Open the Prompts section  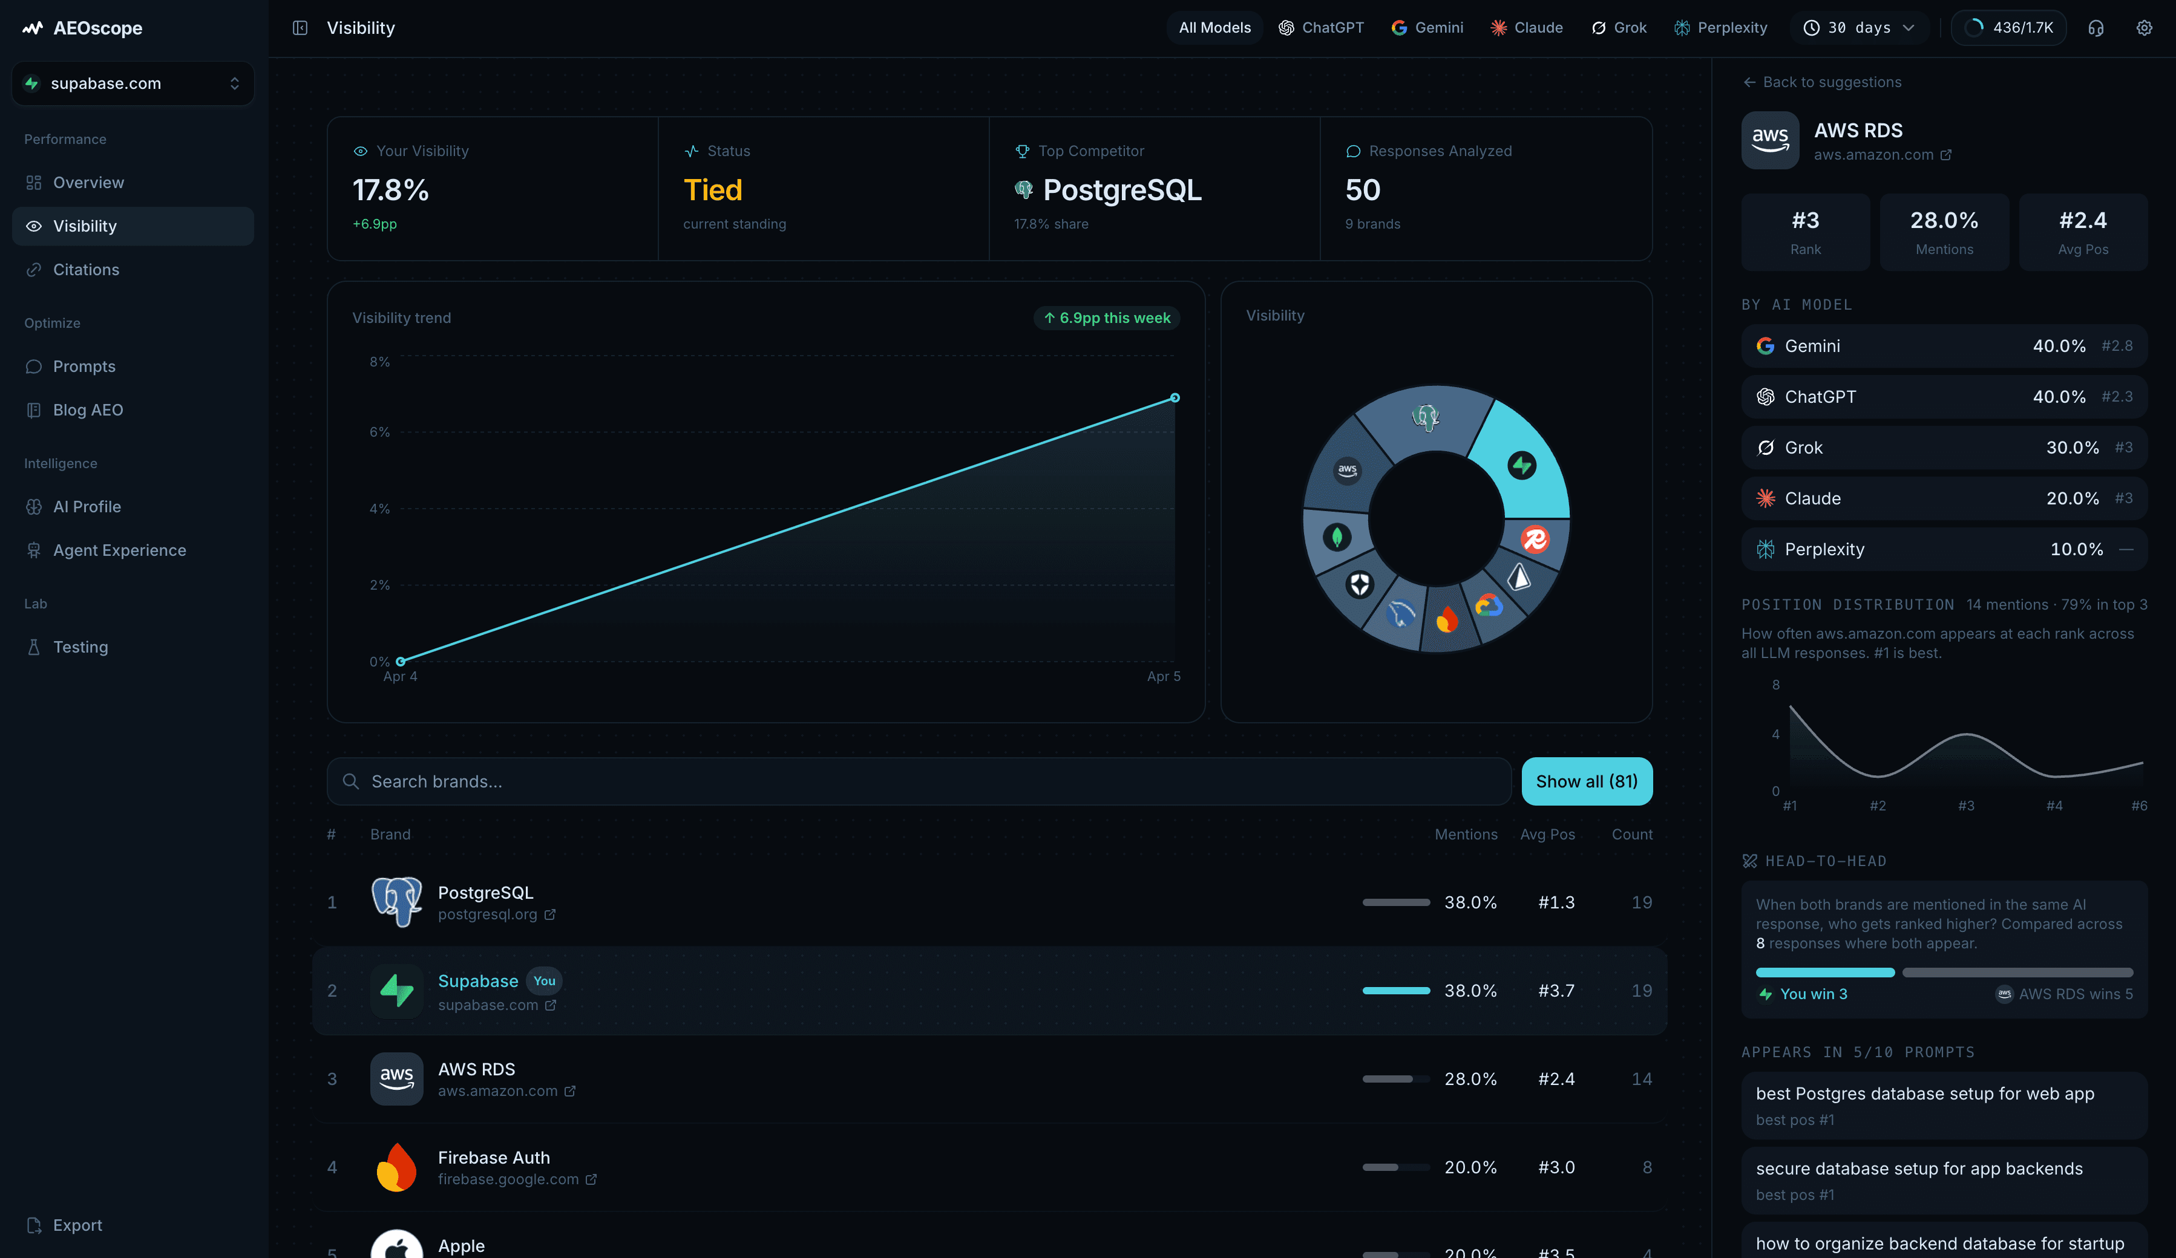(x=84, y=366)
